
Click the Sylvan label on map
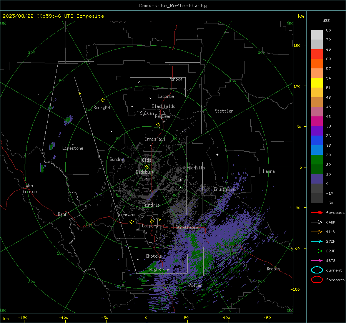point(147,113)
